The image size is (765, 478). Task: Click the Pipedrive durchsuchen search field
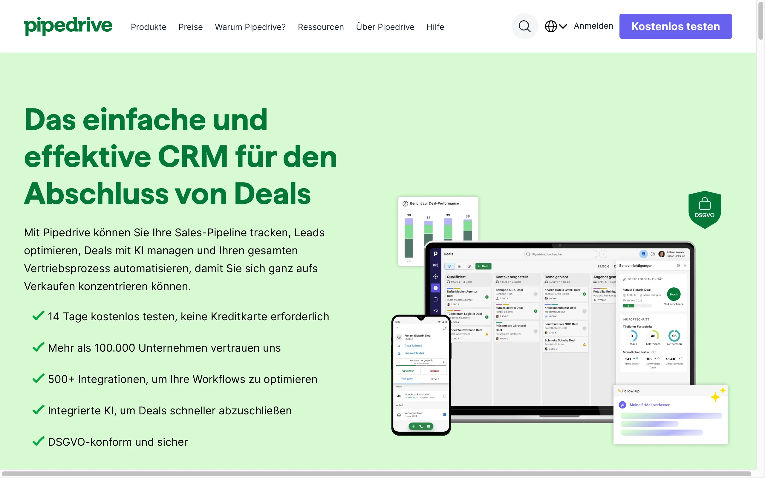(561, 254)
